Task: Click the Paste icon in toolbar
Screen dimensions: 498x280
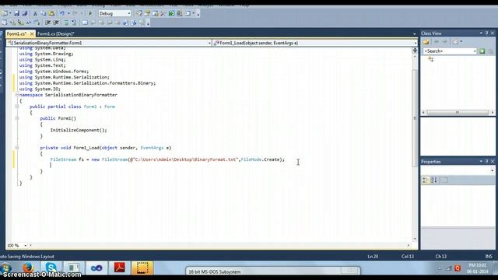Action: coord(51,13)
